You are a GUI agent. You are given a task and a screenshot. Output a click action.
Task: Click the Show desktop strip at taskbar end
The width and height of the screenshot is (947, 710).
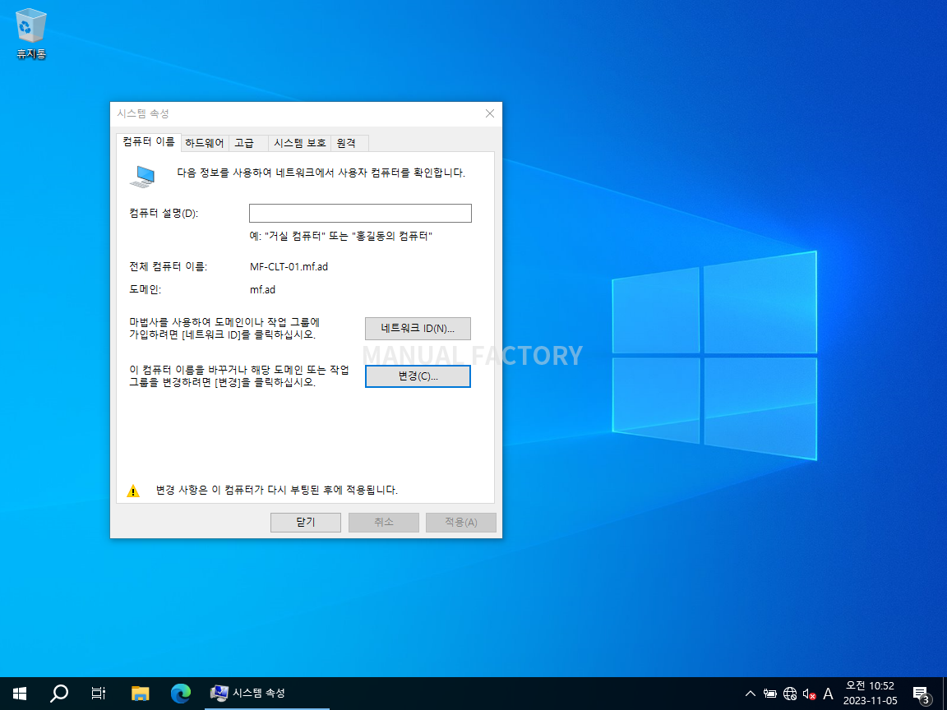tap(945, 693)
